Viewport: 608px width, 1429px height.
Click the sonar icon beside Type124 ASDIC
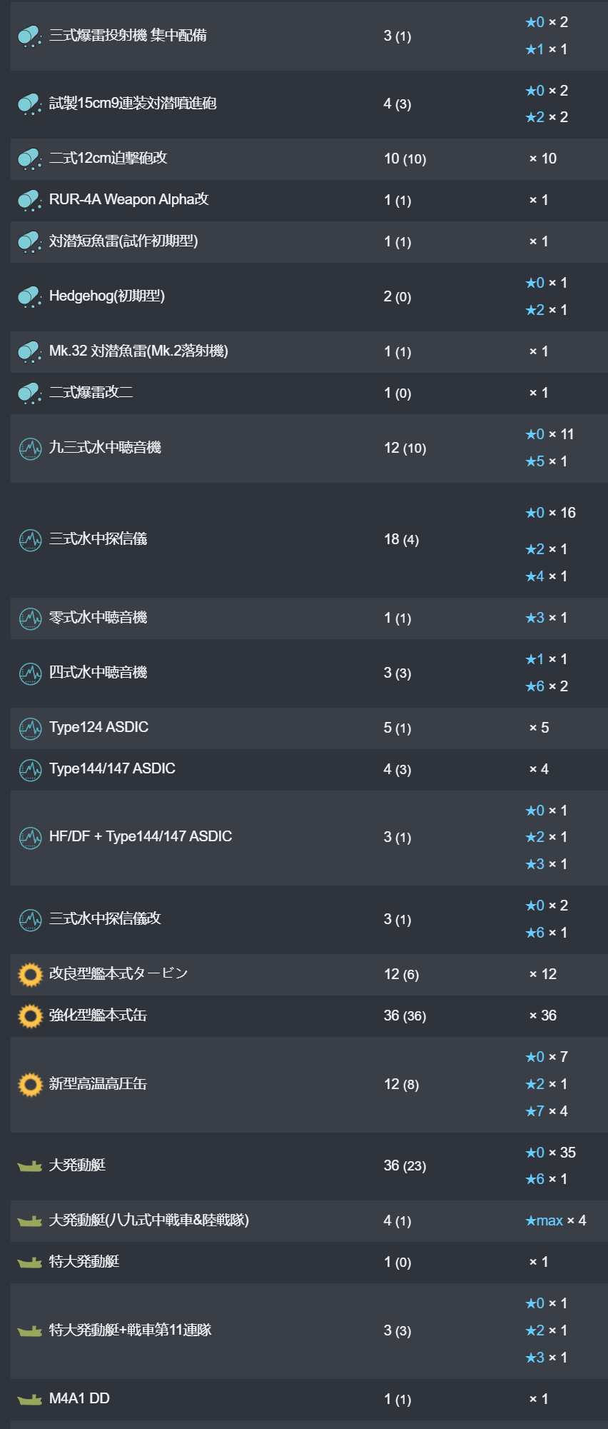[x=30, y=728]
